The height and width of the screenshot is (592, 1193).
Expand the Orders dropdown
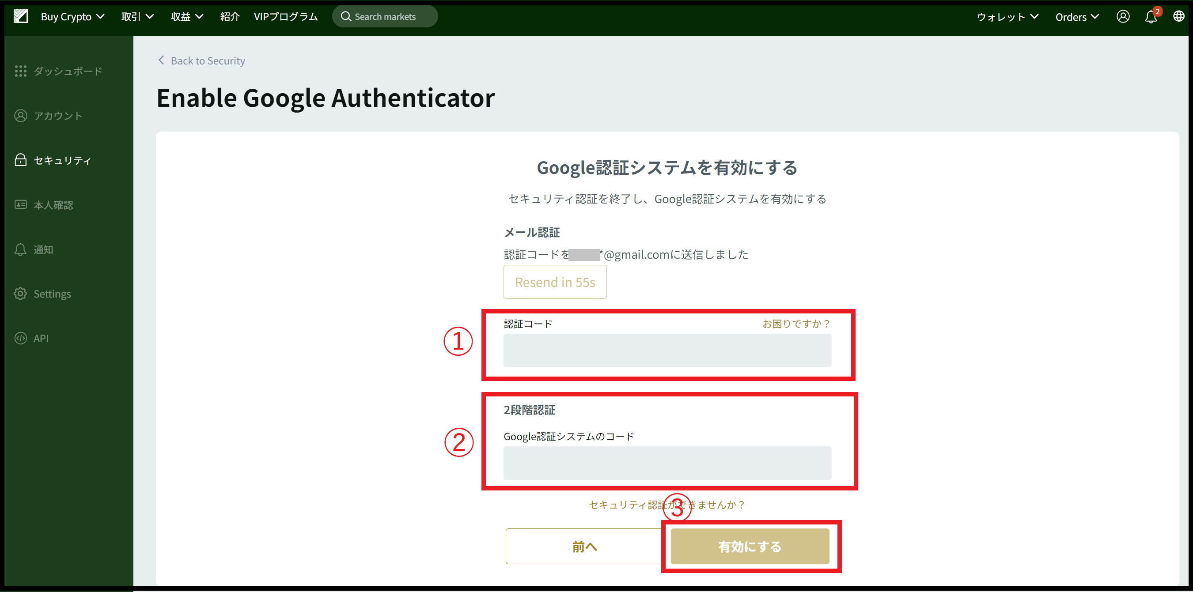click(x=1077, y=17)
